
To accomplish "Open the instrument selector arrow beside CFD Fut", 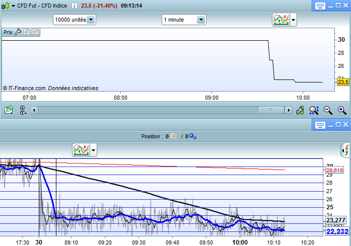I will pyautogui.click(x=13, y=6).
